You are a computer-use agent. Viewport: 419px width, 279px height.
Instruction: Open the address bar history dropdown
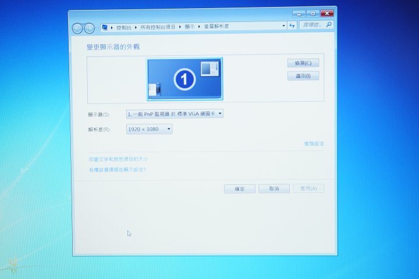point(283,26)
